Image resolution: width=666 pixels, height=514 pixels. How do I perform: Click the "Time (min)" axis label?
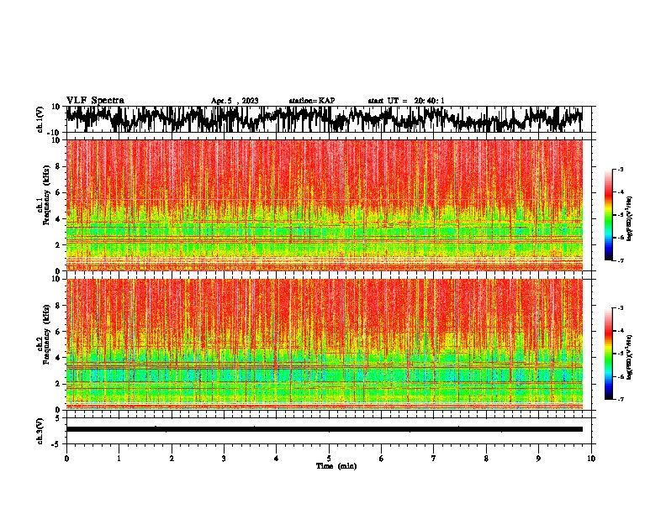[336, 466]
